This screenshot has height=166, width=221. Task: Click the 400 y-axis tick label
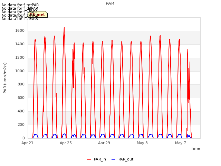pos(21,111)
